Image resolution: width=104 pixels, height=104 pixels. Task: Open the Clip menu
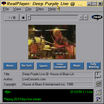(28, 9)
